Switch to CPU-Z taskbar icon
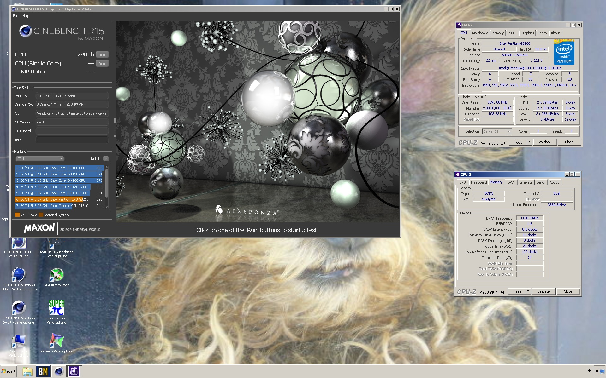 pyautogui.click(x=74, y=371)
